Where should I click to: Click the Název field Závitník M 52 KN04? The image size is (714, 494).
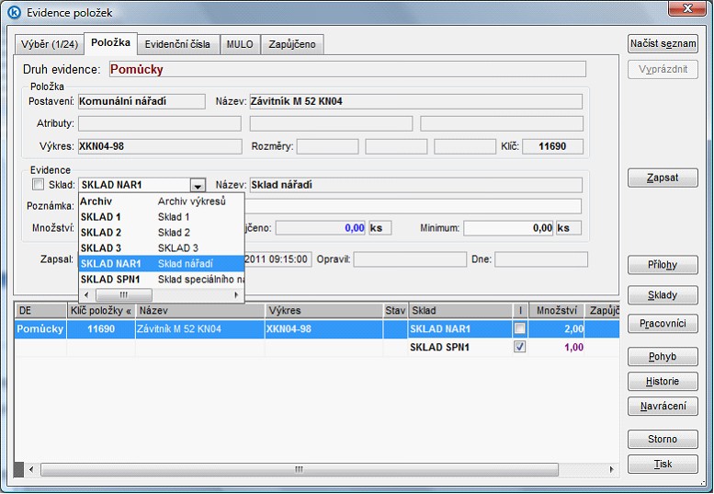416,101
